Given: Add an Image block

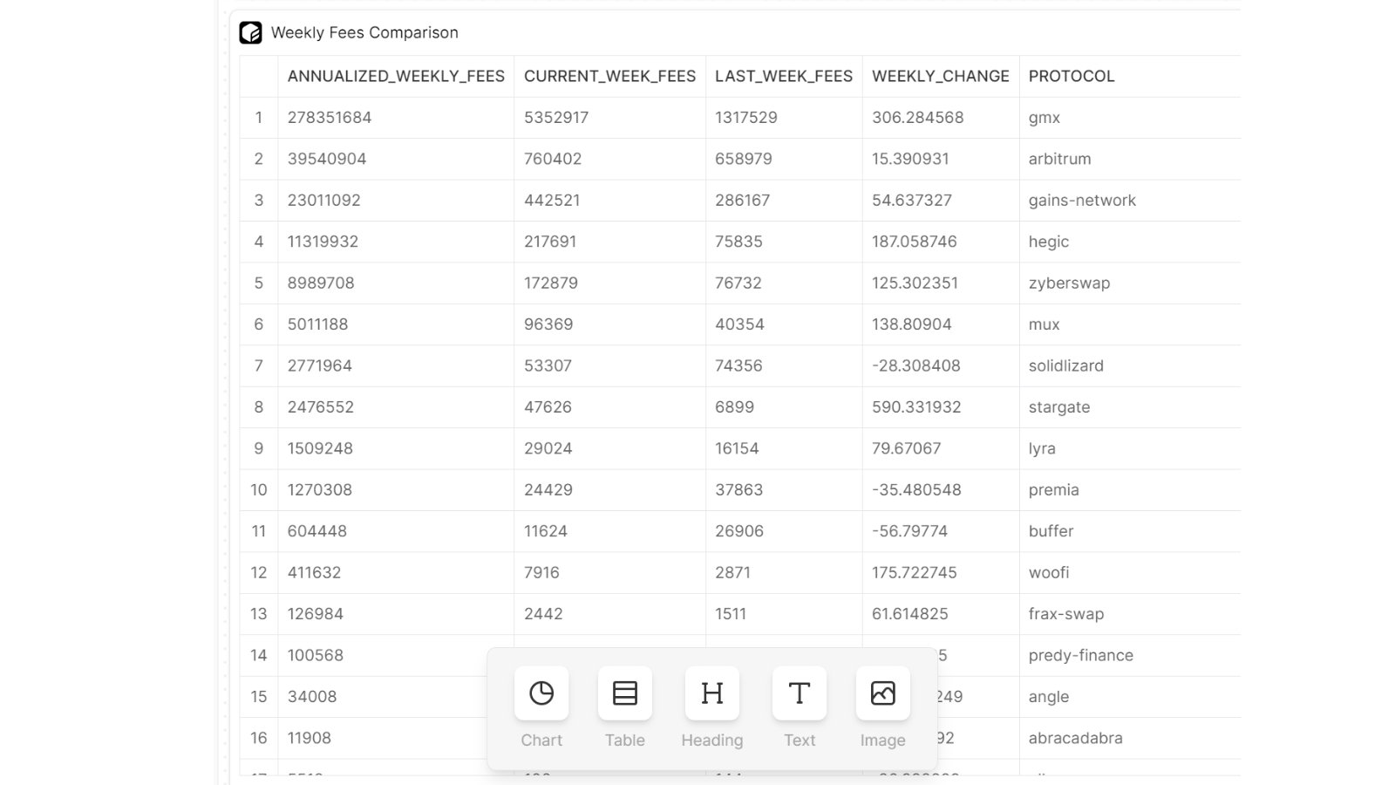Looking at the screenshot, I should click(883, 693).
